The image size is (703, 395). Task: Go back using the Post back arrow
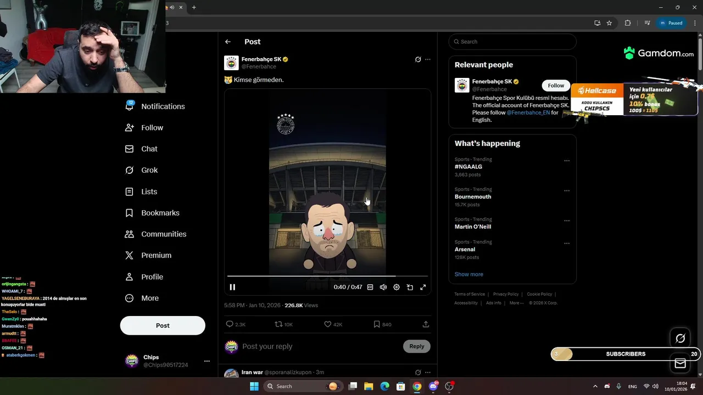pos(228,42)
